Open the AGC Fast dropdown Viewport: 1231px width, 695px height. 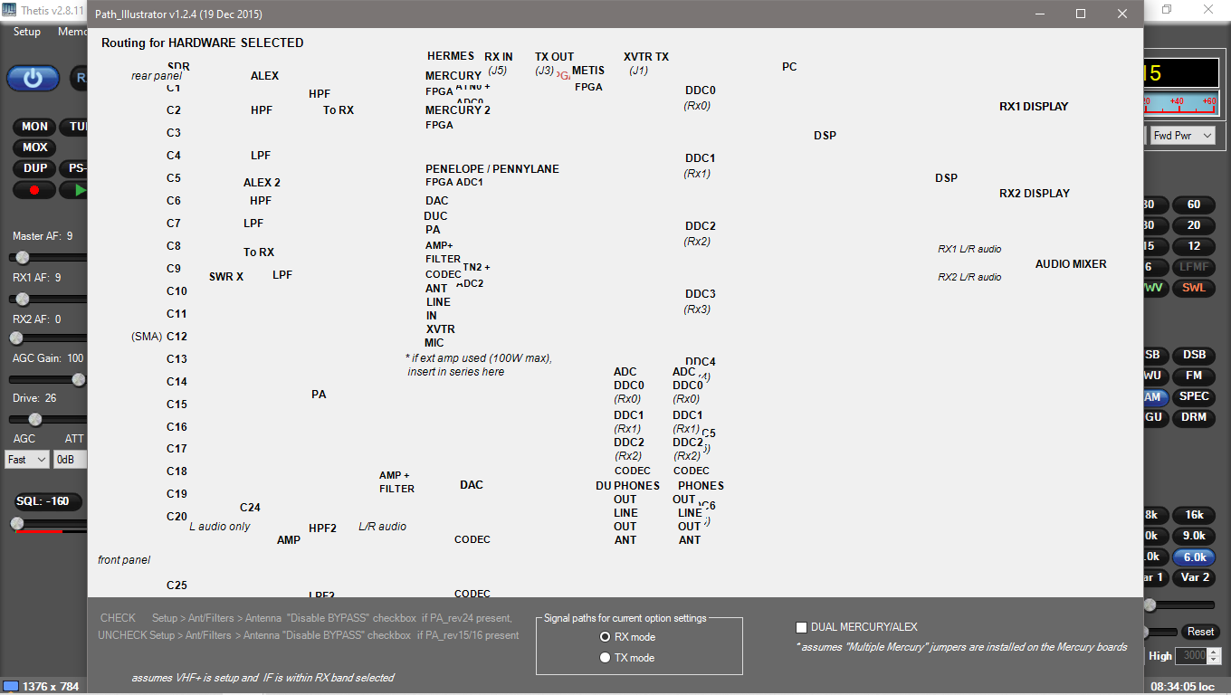pyautogui.click(x=27, y=460)
